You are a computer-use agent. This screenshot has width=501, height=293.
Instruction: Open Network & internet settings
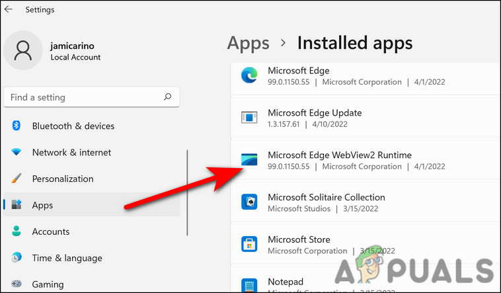71,152
